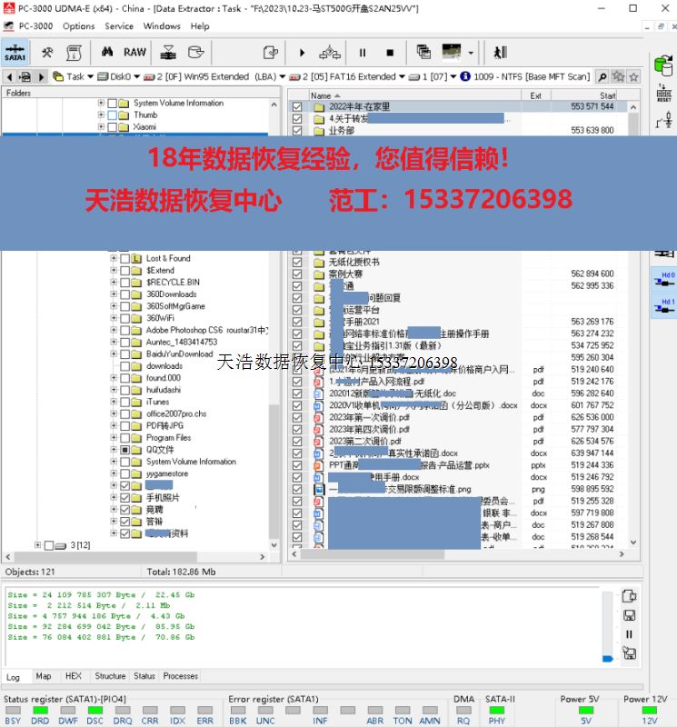Sort files by the Name column header
This screenshot has height=727, width=677.
[322, 95]
